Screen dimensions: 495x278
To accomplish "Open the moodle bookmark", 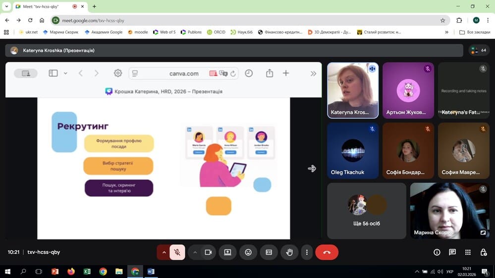I will pyautogui.click(x=138, y=32).
